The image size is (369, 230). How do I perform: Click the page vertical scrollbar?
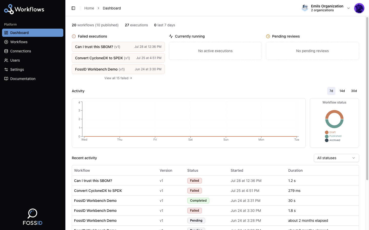(x=367, y=98)
